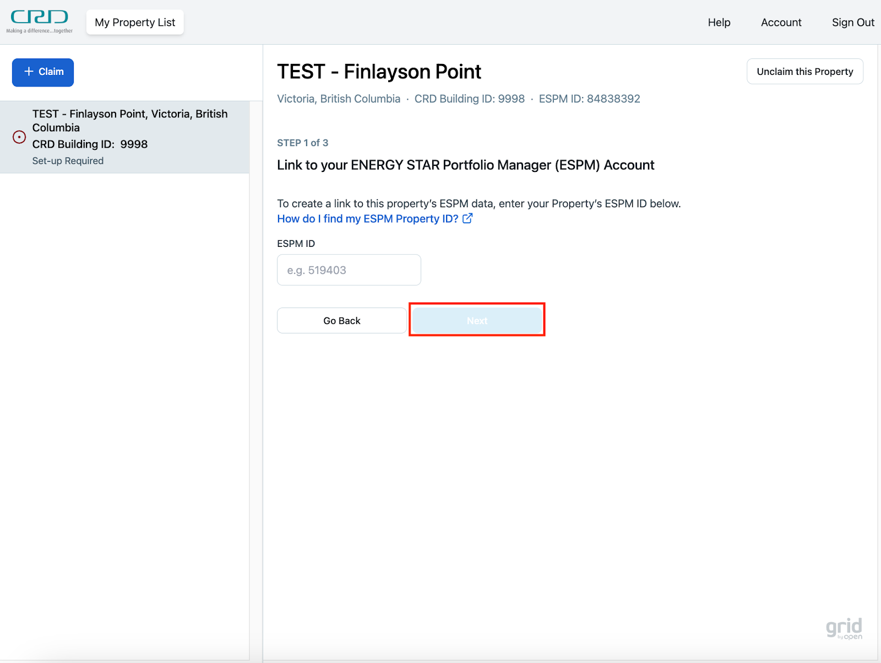This screenshot has height=663, width=881.
Task: Open the Help menu item
Action: (x=719, y=23)
